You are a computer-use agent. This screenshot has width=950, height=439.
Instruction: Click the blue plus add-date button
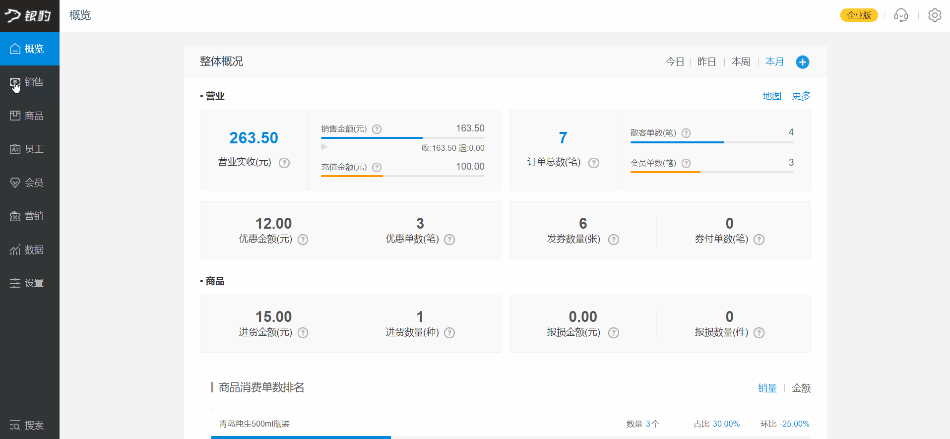tap(802, 62)
